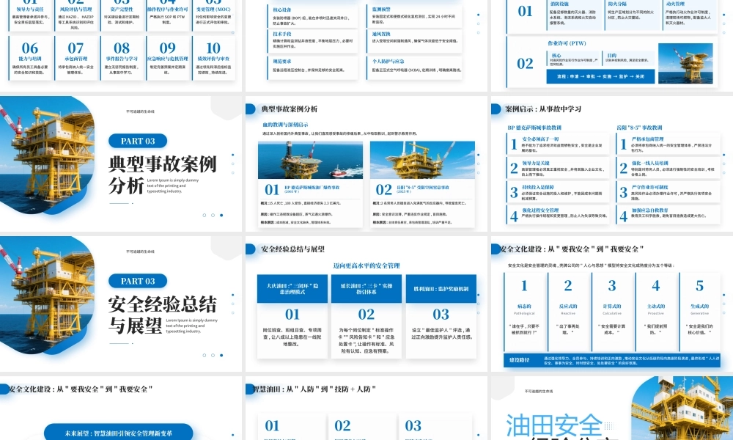The image size is (733, 440).
Task: Click the 迈向更高水平的安全管理 heading
Action: coord(366,265)
